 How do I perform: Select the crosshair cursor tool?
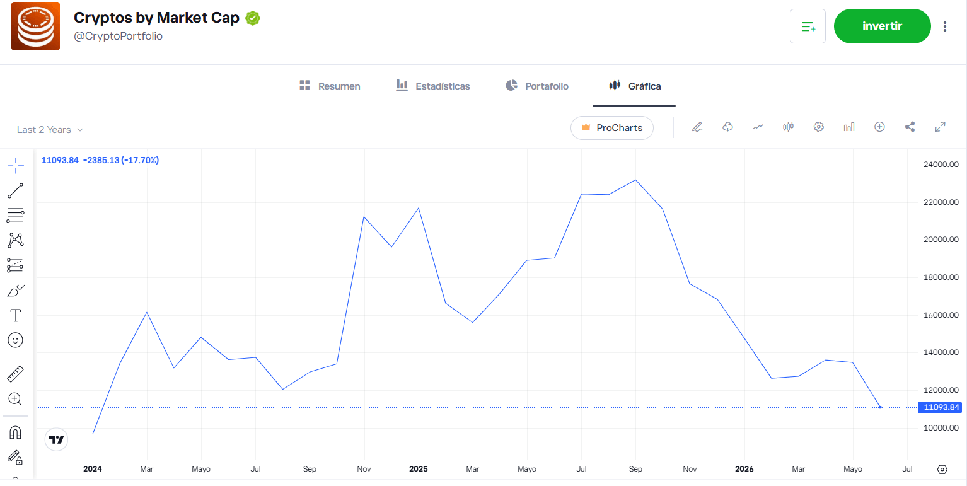click(16, 166)
